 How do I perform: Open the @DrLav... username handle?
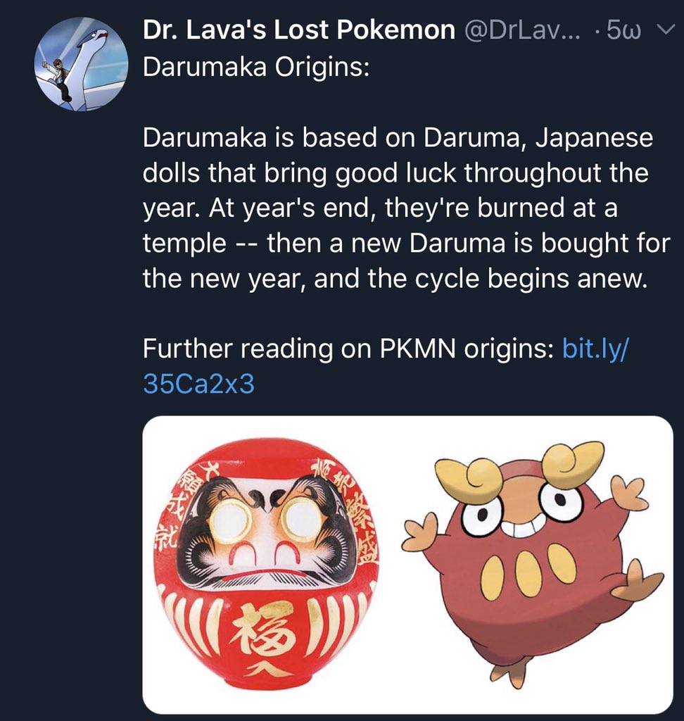[523, 30]
